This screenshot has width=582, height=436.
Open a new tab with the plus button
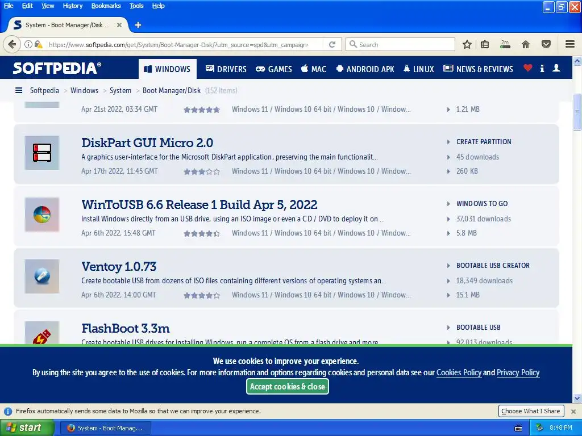(138, 25)
